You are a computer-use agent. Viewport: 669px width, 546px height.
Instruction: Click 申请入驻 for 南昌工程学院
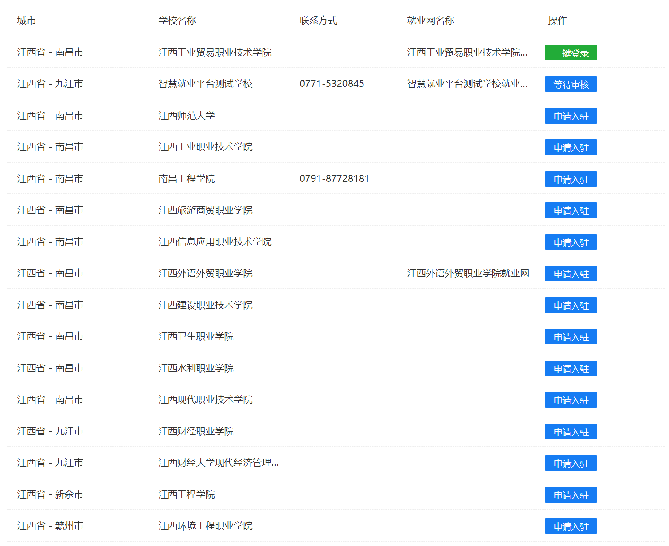click(x=571, y=179)
